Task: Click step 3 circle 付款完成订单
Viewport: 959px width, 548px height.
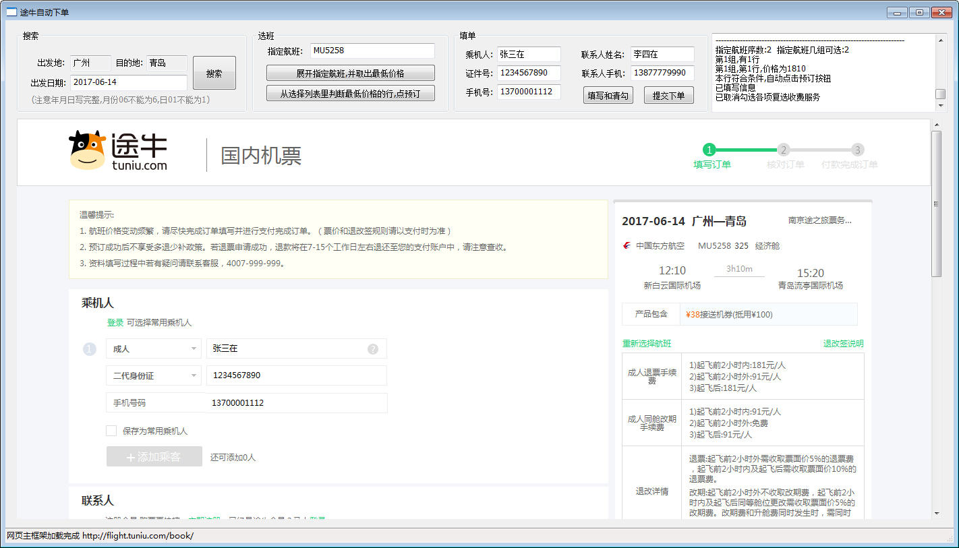Action: 857,150
